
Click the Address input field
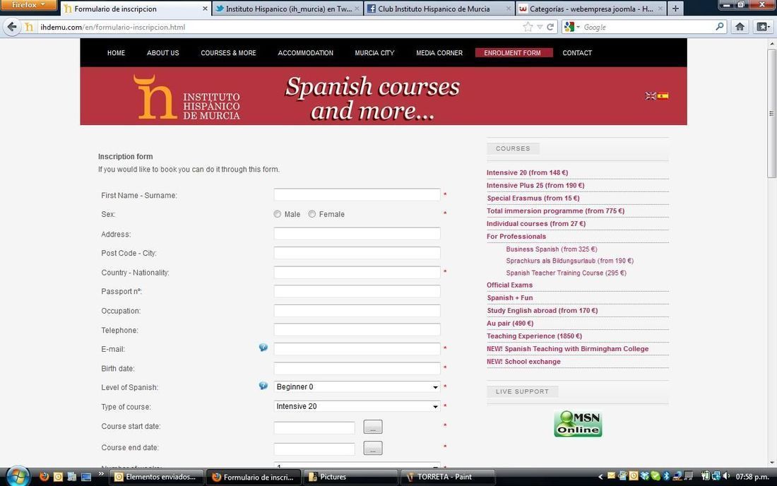(x=357, y=234)
